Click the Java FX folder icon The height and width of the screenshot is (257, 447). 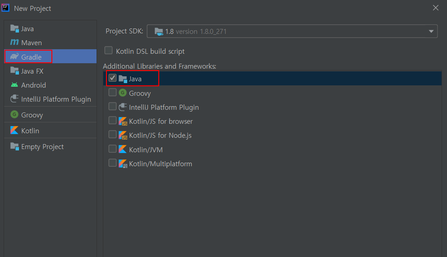pos(14,70)
